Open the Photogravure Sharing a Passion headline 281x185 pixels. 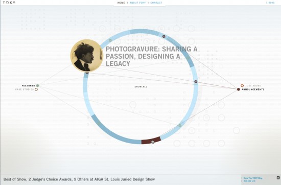[151, 56]
